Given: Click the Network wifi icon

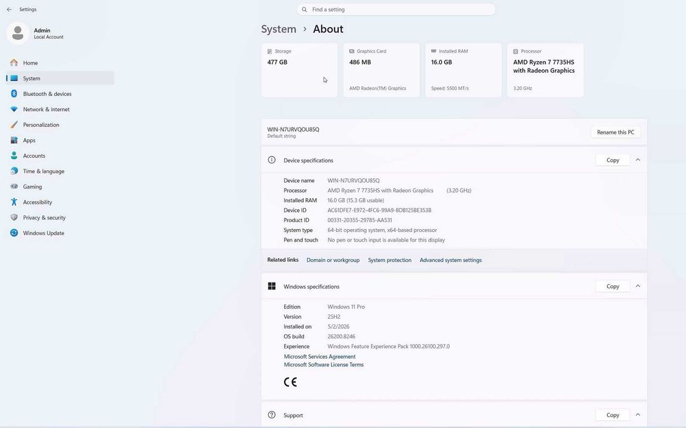Looking at the screenshot, I should [x=14, y=110].
